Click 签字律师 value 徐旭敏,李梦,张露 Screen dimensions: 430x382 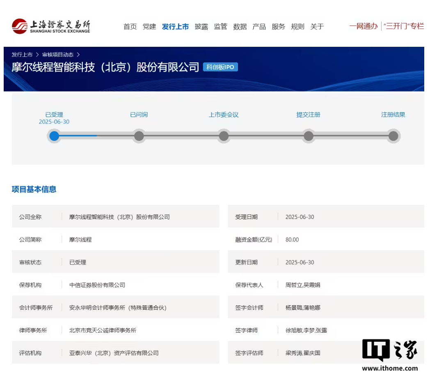coord(306,330)
